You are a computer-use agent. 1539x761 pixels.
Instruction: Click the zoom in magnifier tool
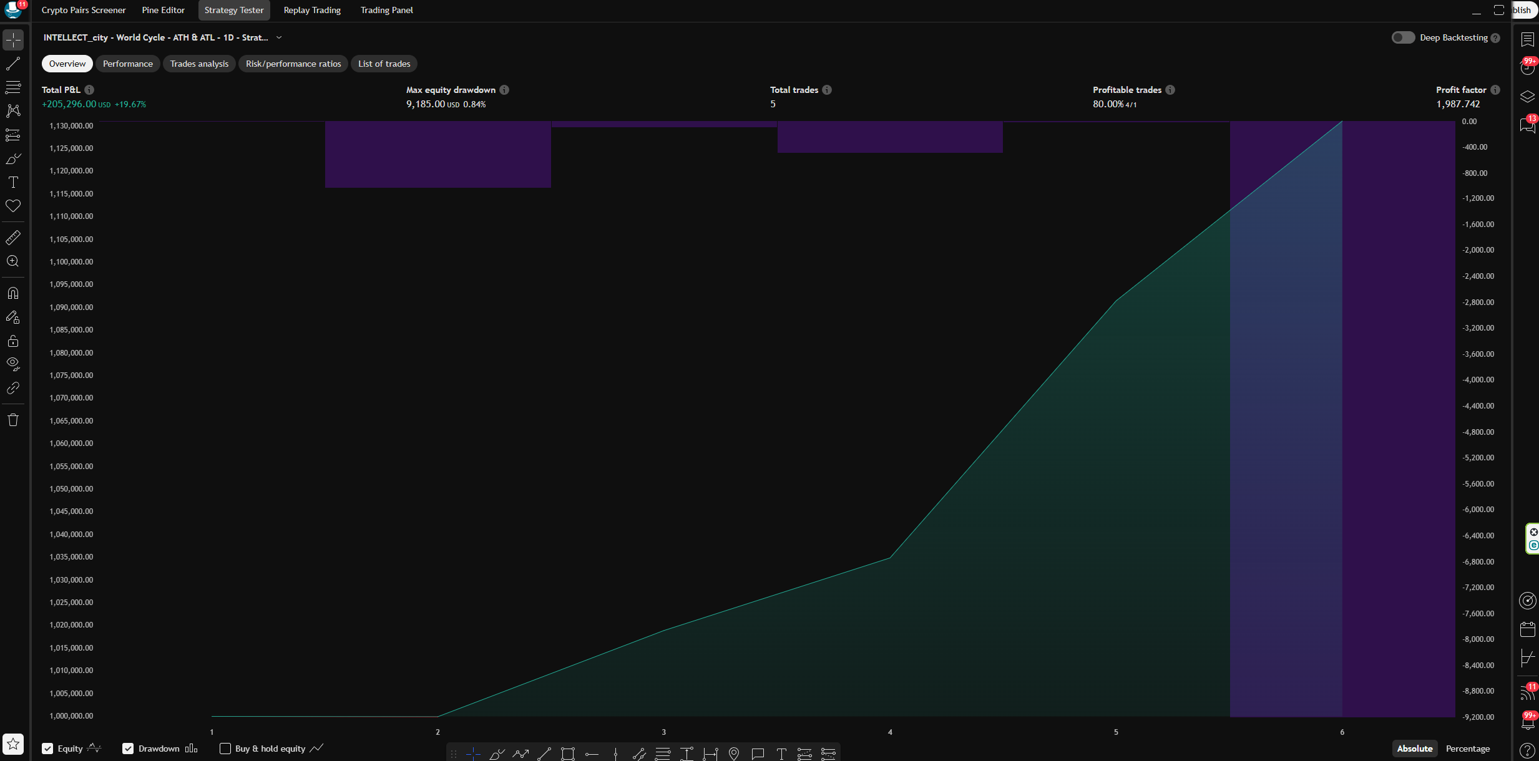(13, 261)
